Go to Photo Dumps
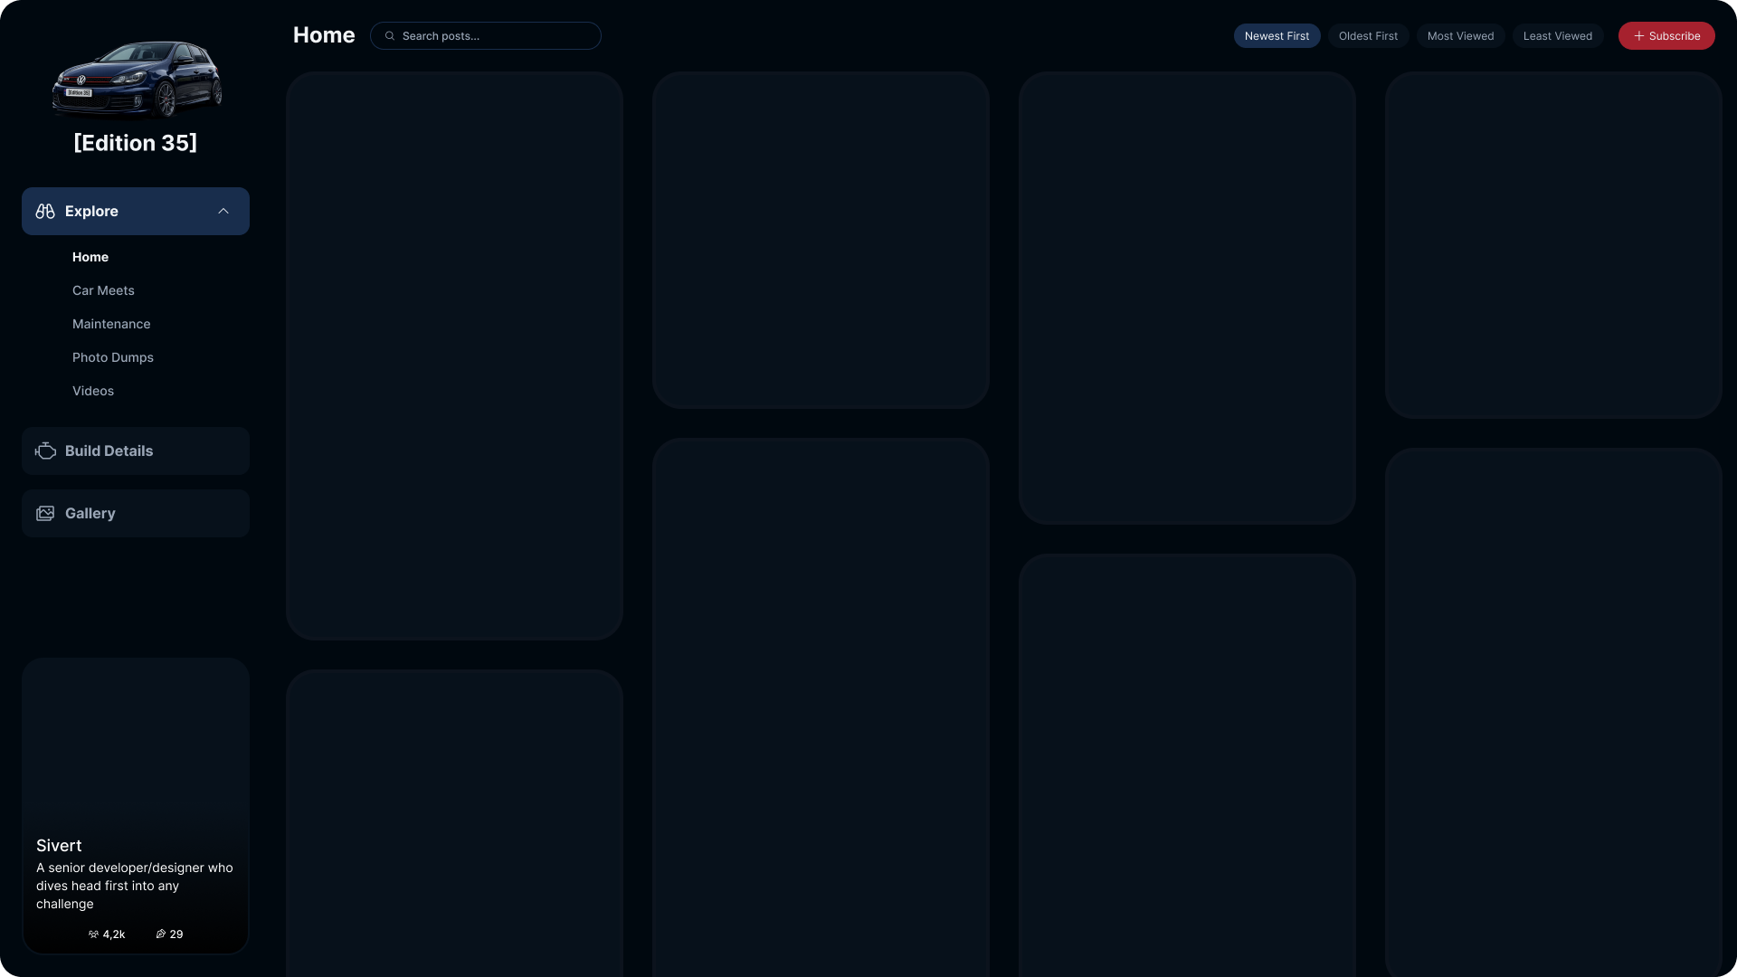The image size is (1737, 977). [113, 357]
